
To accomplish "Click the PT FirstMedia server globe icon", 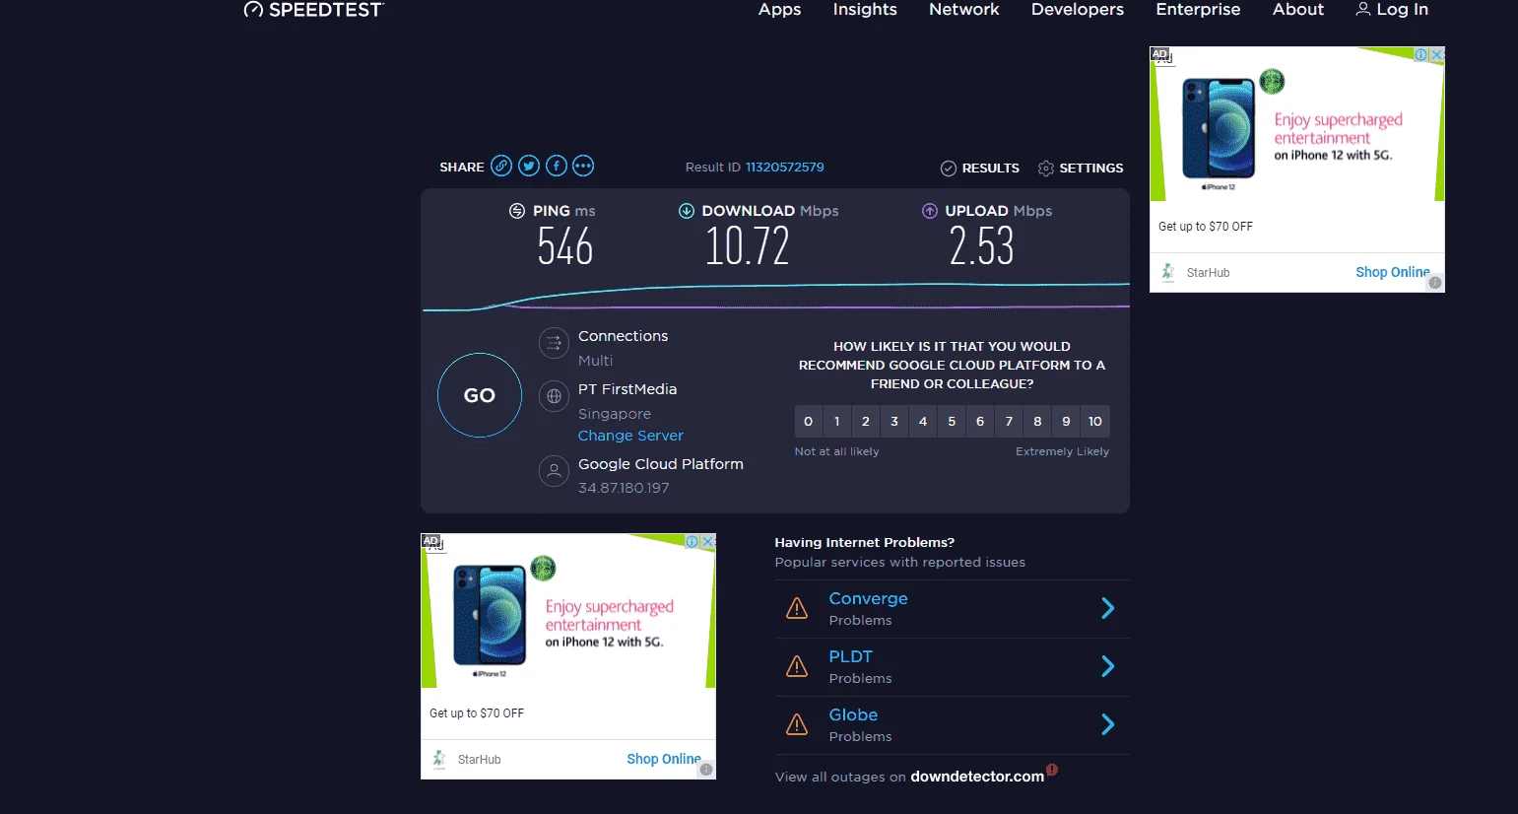I will tap(555, 396).
